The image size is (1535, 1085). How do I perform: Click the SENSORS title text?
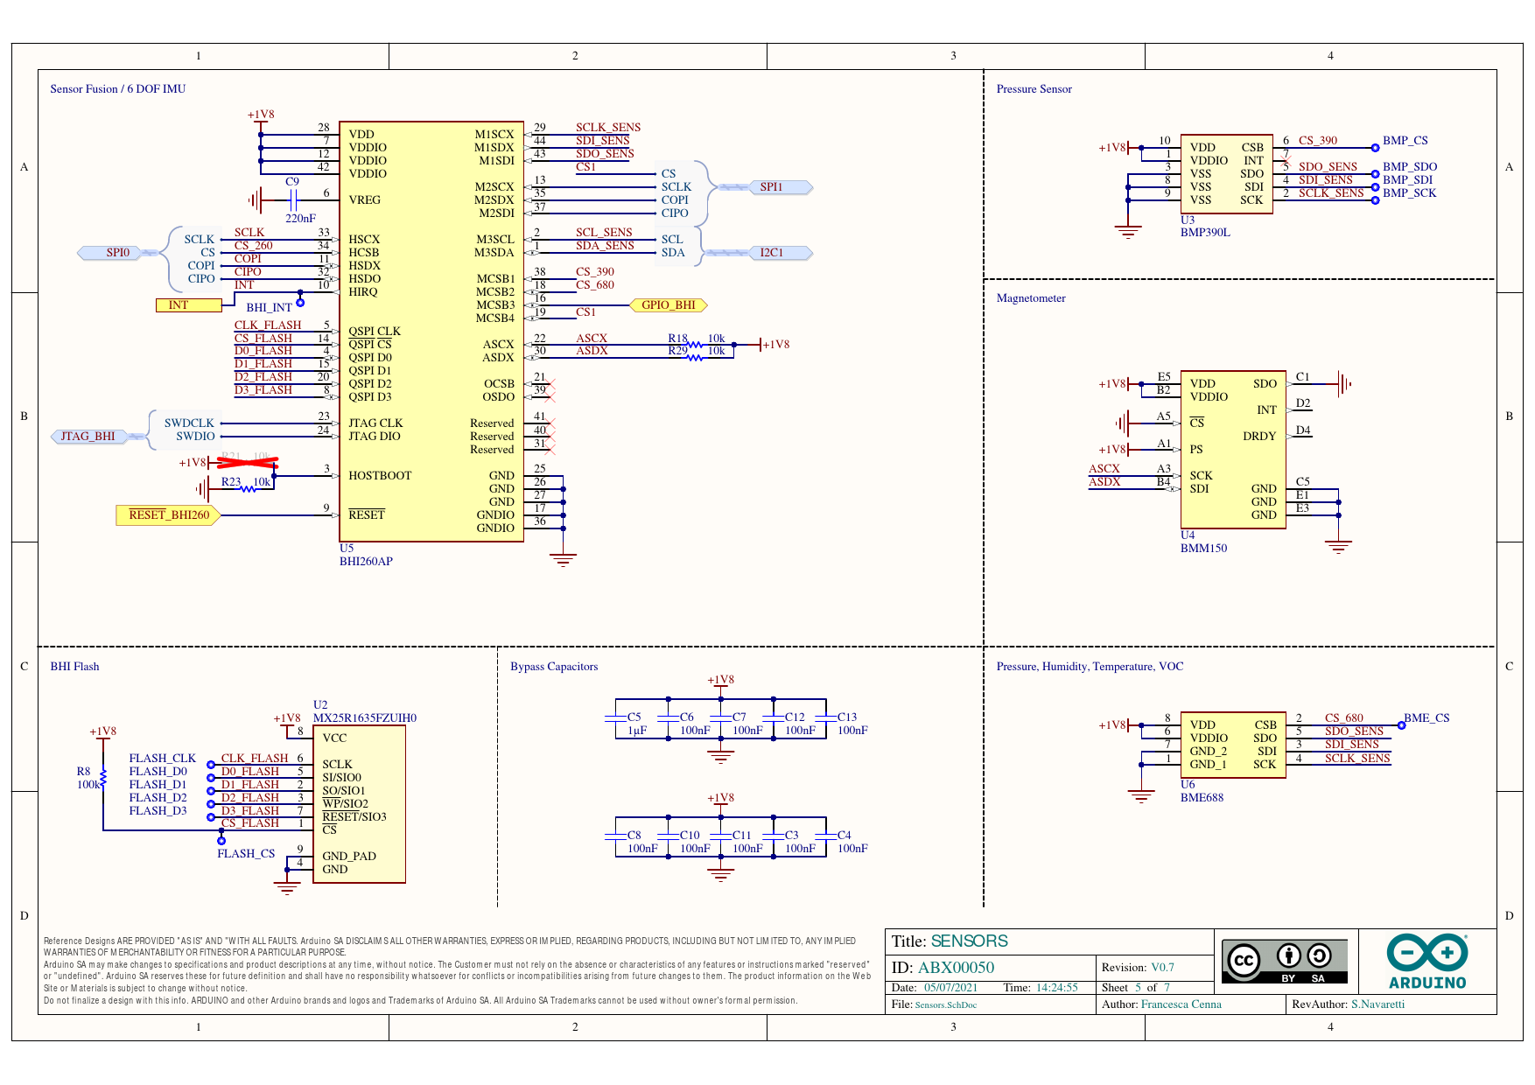969,941
